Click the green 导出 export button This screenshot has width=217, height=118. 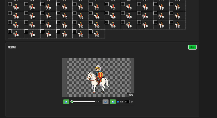click(192, 48)
